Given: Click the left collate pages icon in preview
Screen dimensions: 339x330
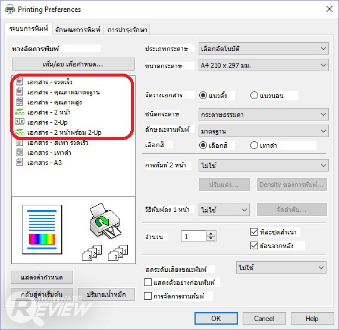Looking at the screenshot, I should point(92,252).
